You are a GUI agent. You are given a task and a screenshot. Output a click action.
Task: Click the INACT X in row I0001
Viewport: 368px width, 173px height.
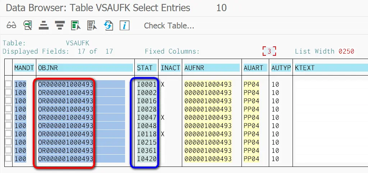pyautogui.click(x=163, y=84)
